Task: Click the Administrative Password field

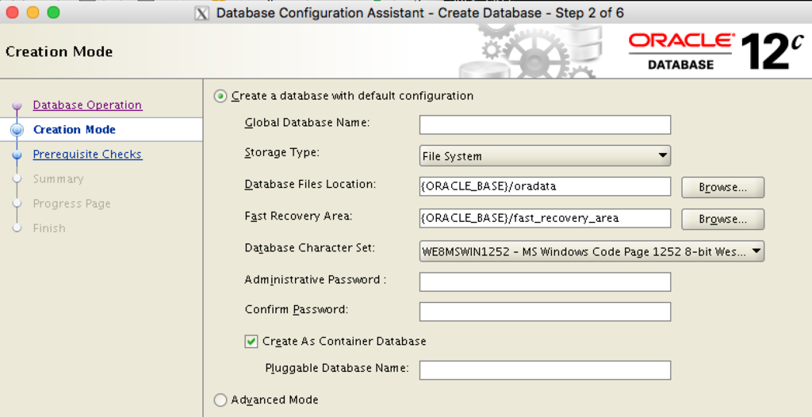Action: click(x=545, y=281)
